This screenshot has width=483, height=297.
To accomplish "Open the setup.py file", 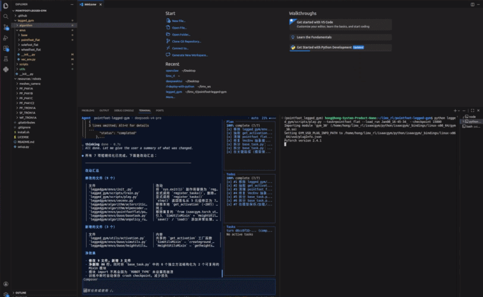I will (23, 147).
